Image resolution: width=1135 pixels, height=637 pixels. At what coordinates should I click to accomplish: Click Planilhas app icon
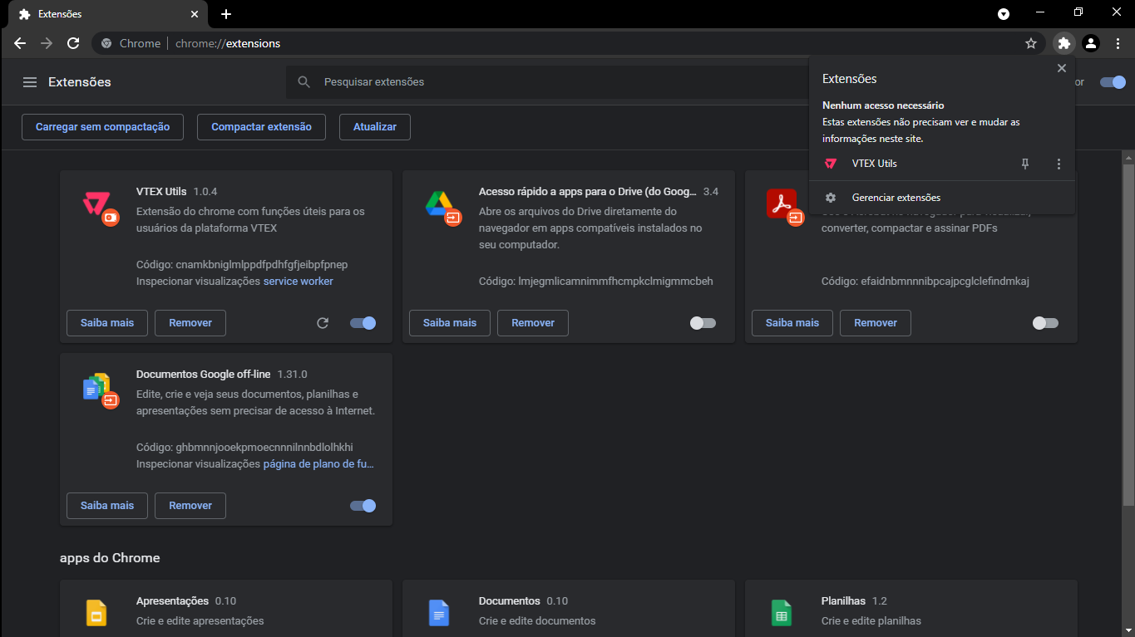click(781, 613)
